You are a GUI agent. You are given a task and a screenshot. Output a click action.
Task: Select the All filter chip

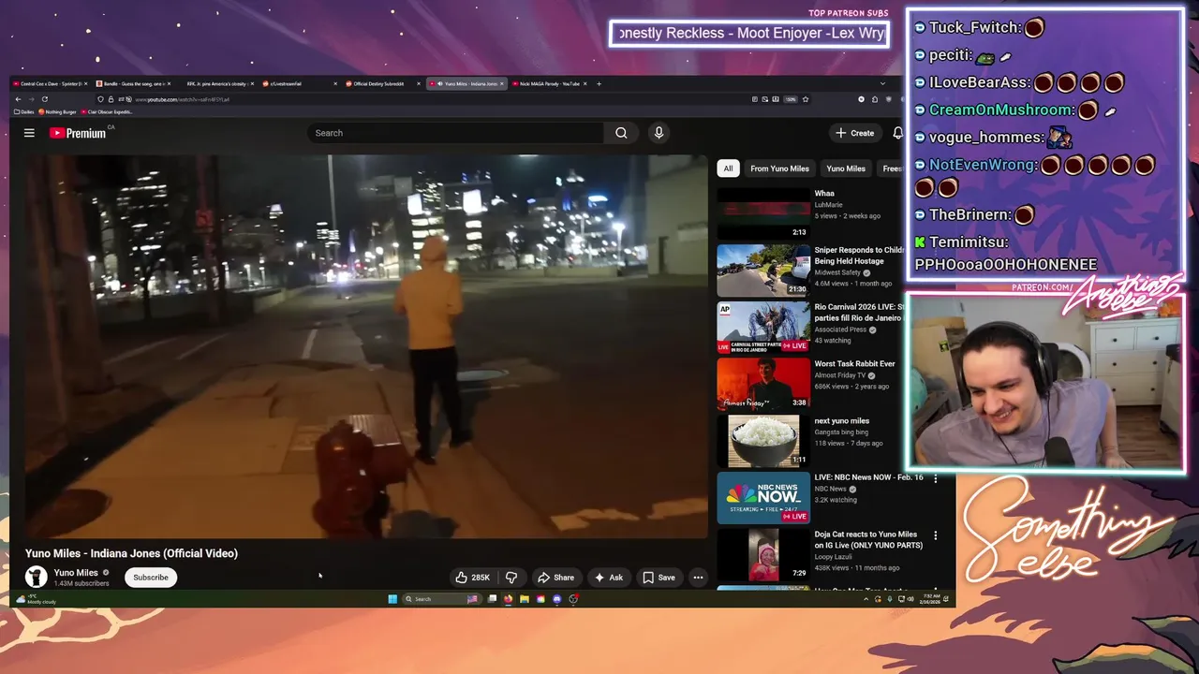(728, 168)
